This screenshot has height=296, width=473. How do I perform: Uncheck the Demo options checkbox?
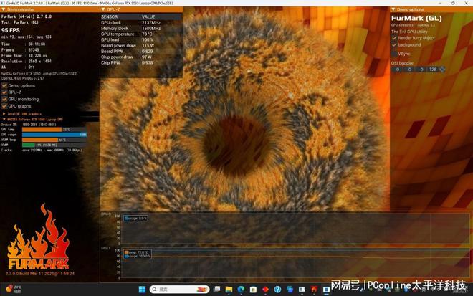click(4, 85)
